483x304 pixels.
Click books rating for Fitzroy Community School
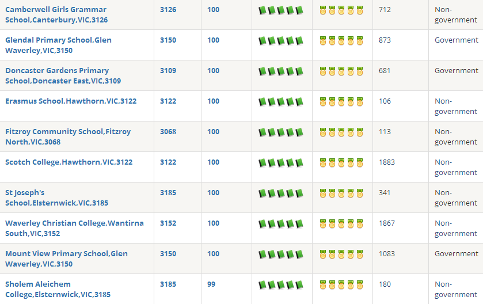pos(280,132)
